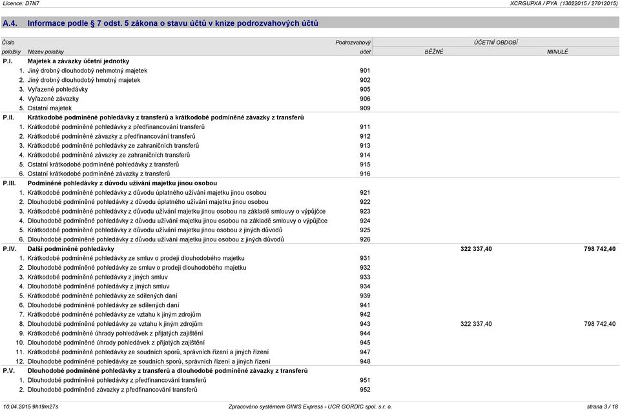Click BĚŽNÉ value 322 337,40 in P.IV. row
Viewport: 620px width, 411px height.
click(x=476, y=249)
